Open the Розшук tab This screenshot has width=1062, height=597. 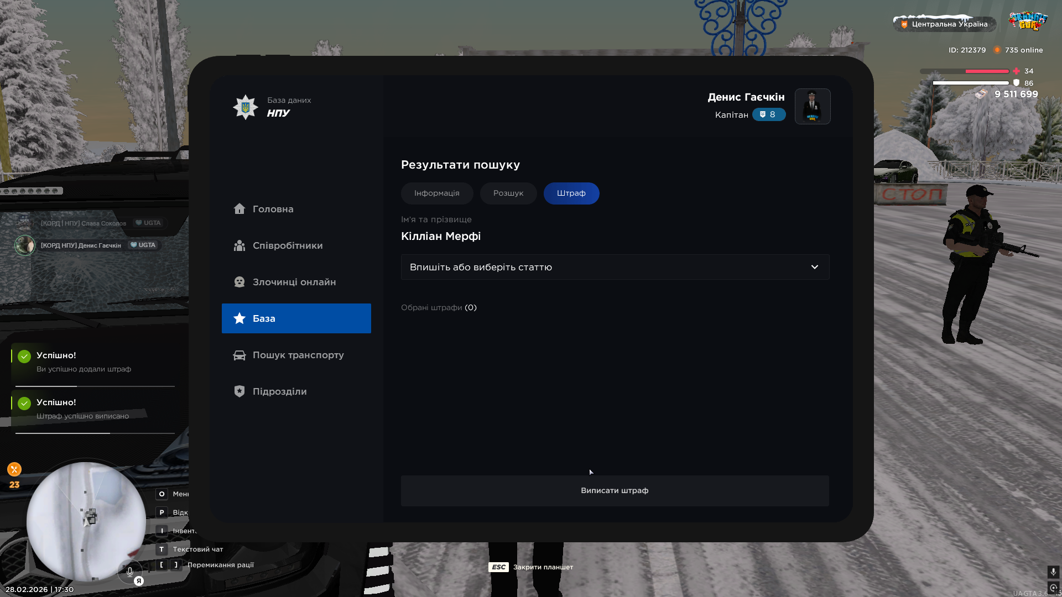coord(508,193)
